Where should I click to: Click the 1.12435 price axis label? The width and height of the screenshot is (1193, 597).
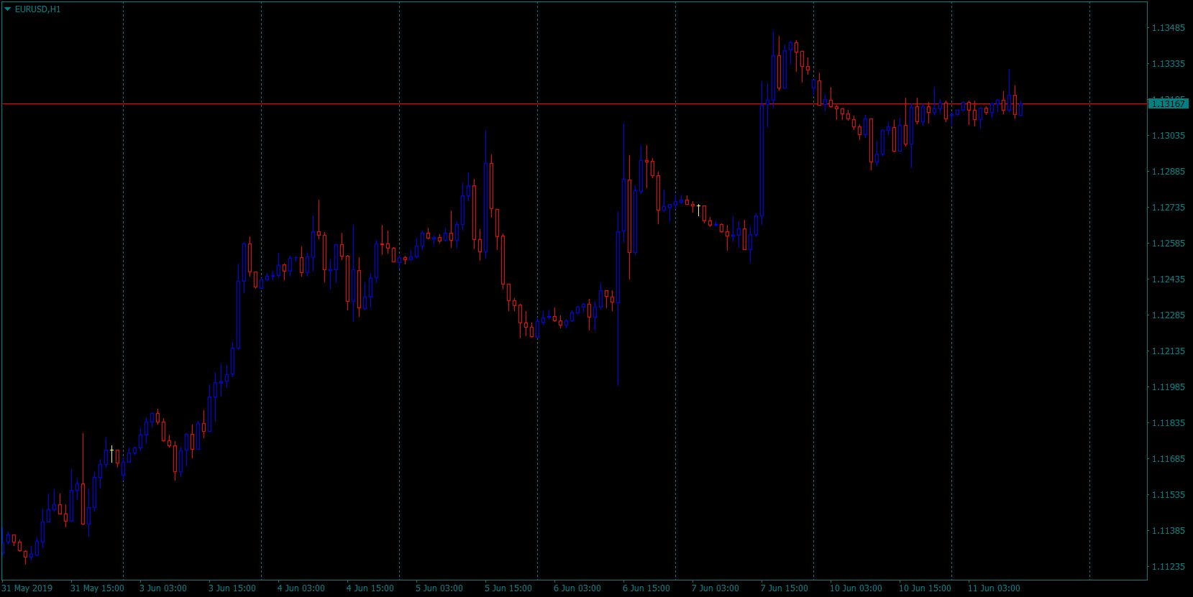1169,279
